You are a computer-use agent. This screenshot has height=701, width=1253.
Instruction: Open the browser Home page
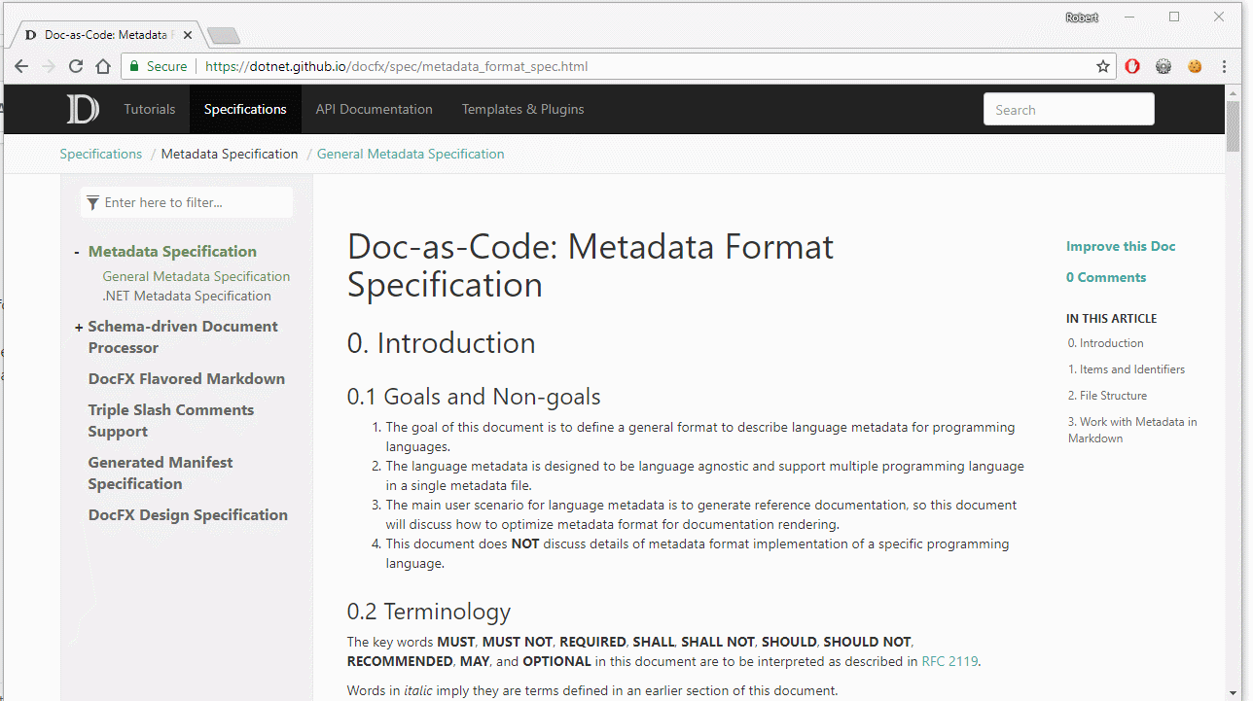pos(102,66)
